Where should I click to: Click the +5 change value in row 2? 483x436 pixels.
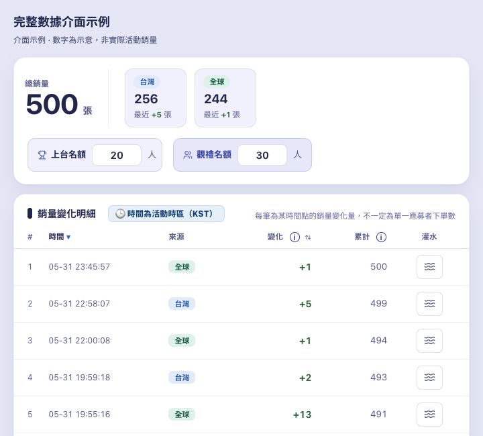[x=305, y=305]
